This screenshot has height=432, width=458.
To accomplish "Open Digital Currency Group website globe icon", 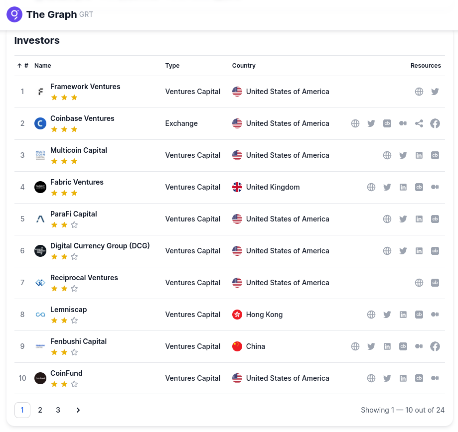I will 387,251.
